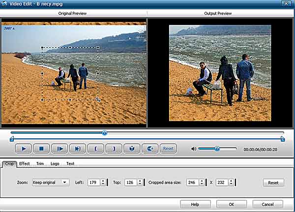Jump to end of clip button
295x212 pixels.
click(78, 148)
